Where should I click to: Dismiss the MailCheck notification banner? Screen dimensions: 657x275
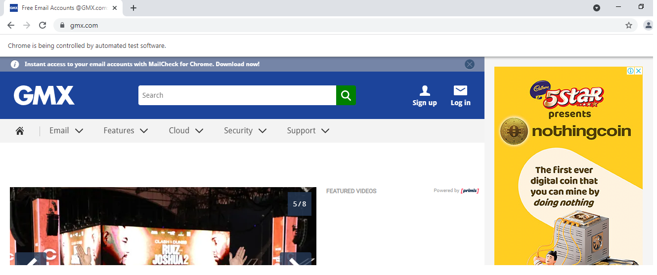(470, 64)
